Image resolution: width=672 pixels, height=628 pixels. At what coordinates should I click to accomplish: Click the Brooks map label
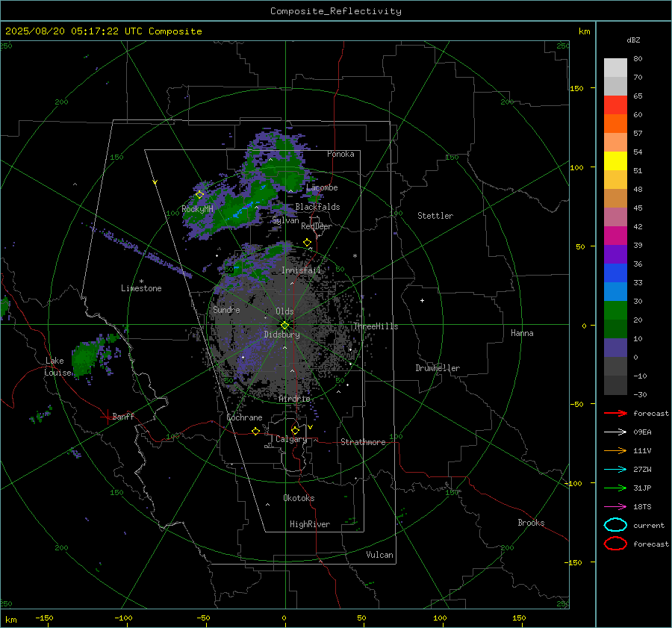[x=531, y=523]
